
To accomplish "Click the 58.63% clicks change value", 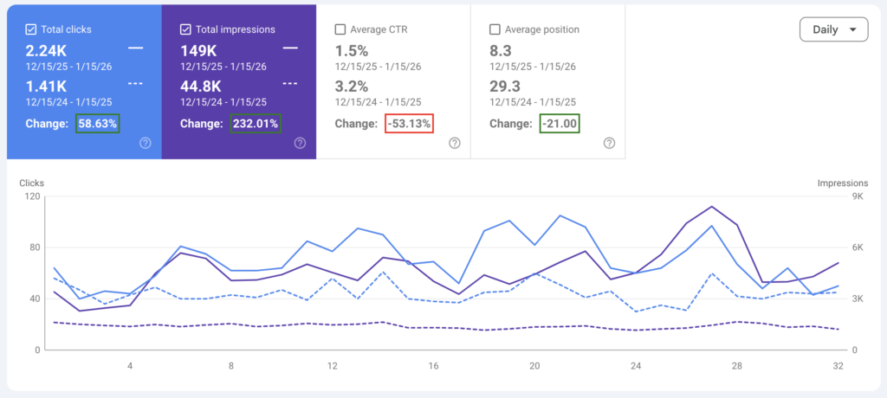I will click(x=97, y=124).
